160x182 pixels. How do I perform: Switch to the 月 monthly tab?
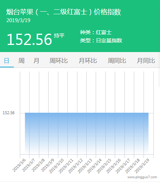point(36,61)
